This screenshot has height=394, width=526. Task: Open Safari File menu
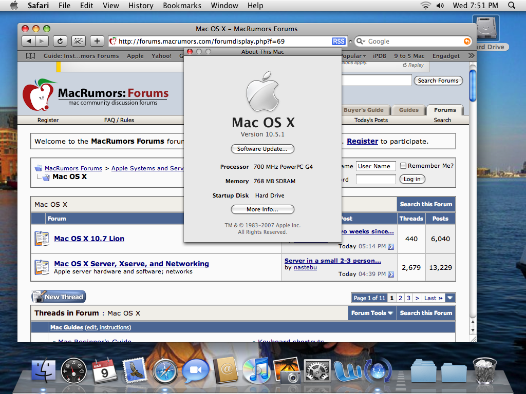pos(64,5)
